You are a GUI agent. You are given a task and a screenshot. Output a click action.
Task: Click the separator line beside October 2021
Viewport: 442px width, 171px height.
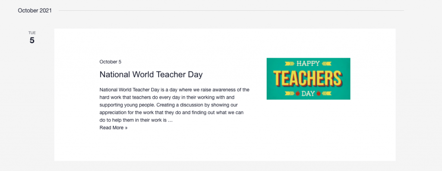tap(231, 11)
